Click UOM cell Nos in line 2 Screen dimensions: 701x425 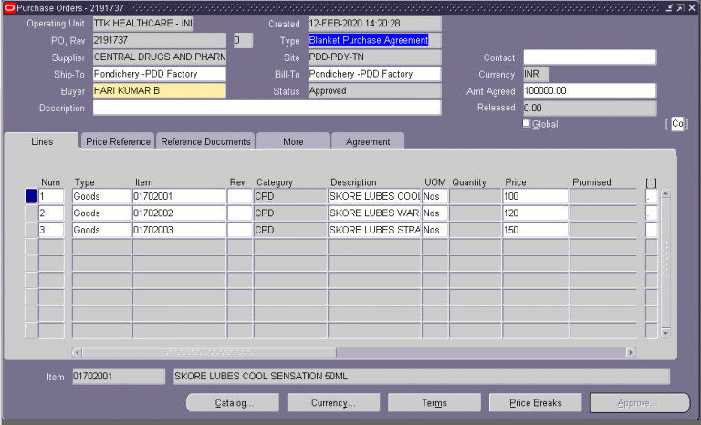click(x=434, y=213)
